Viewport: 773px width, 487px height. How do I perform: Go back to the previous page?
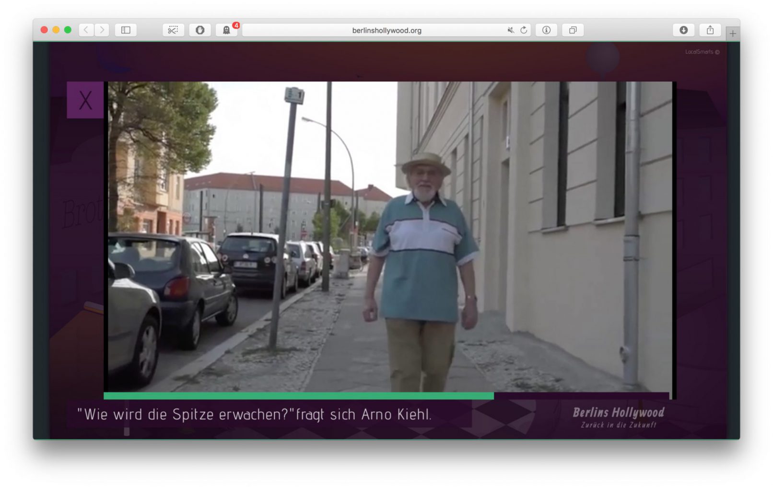pos(86,30)
